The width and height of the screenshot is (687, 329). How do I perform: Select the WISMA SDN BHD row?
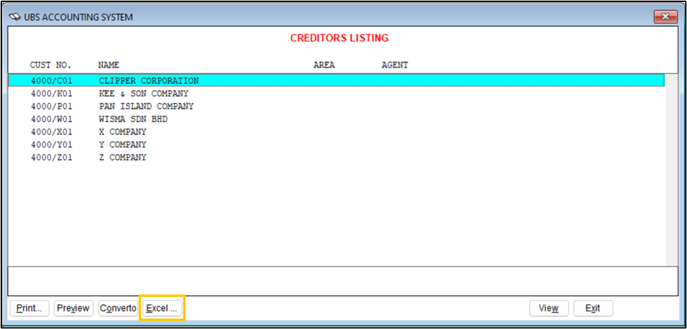[336, 119]
